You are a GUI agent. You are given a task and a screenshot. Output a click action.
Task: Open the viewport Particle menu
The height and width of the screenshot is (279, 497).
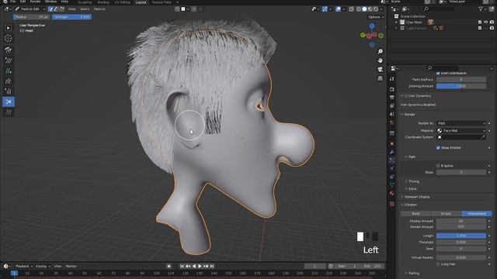pyautogui.click(x=99, y=9)
